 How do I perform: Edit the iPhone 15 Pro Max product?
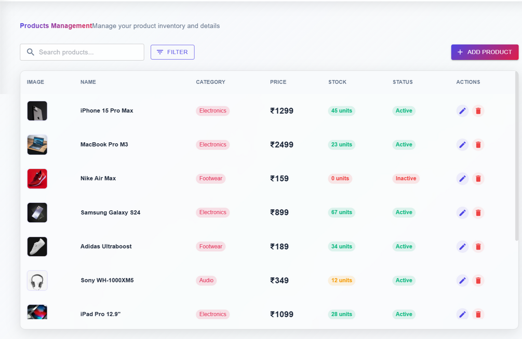tap(462, 111)
